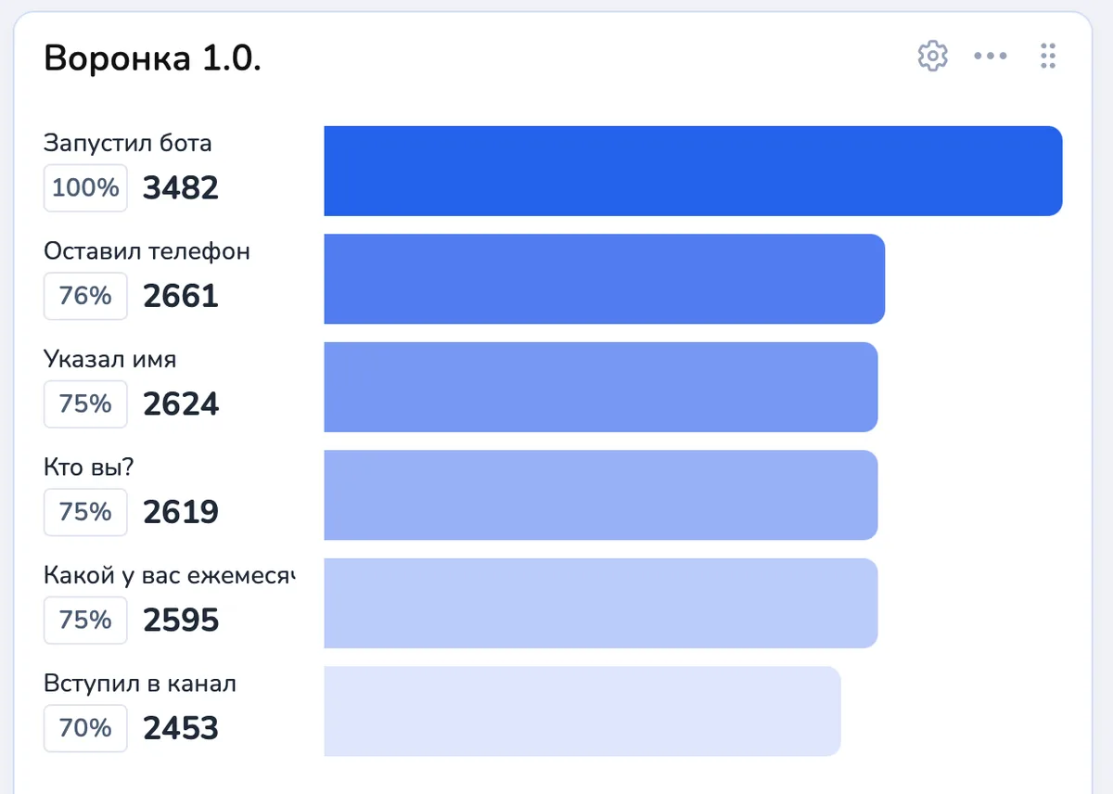Click the Запустил бота step label
Viewport: 1113px width, 794px height.
pyautogui.click(x=128, y=143)
